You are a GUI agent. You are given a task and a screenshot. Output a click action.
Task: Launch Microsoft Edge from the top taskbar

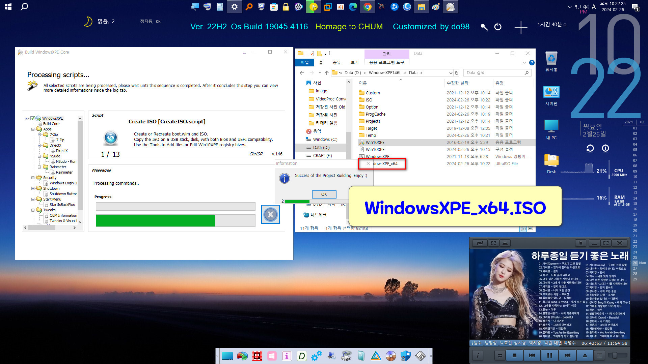[x=353, y=7]
